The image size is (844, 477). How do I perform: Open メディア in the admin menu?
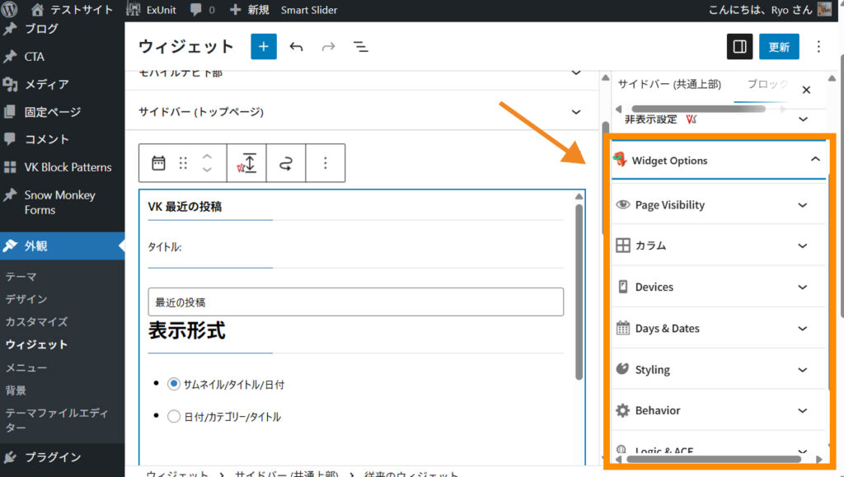[46, 84]
